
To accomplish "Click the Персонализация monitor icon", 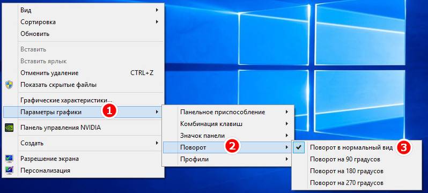I will coord(9,170).
